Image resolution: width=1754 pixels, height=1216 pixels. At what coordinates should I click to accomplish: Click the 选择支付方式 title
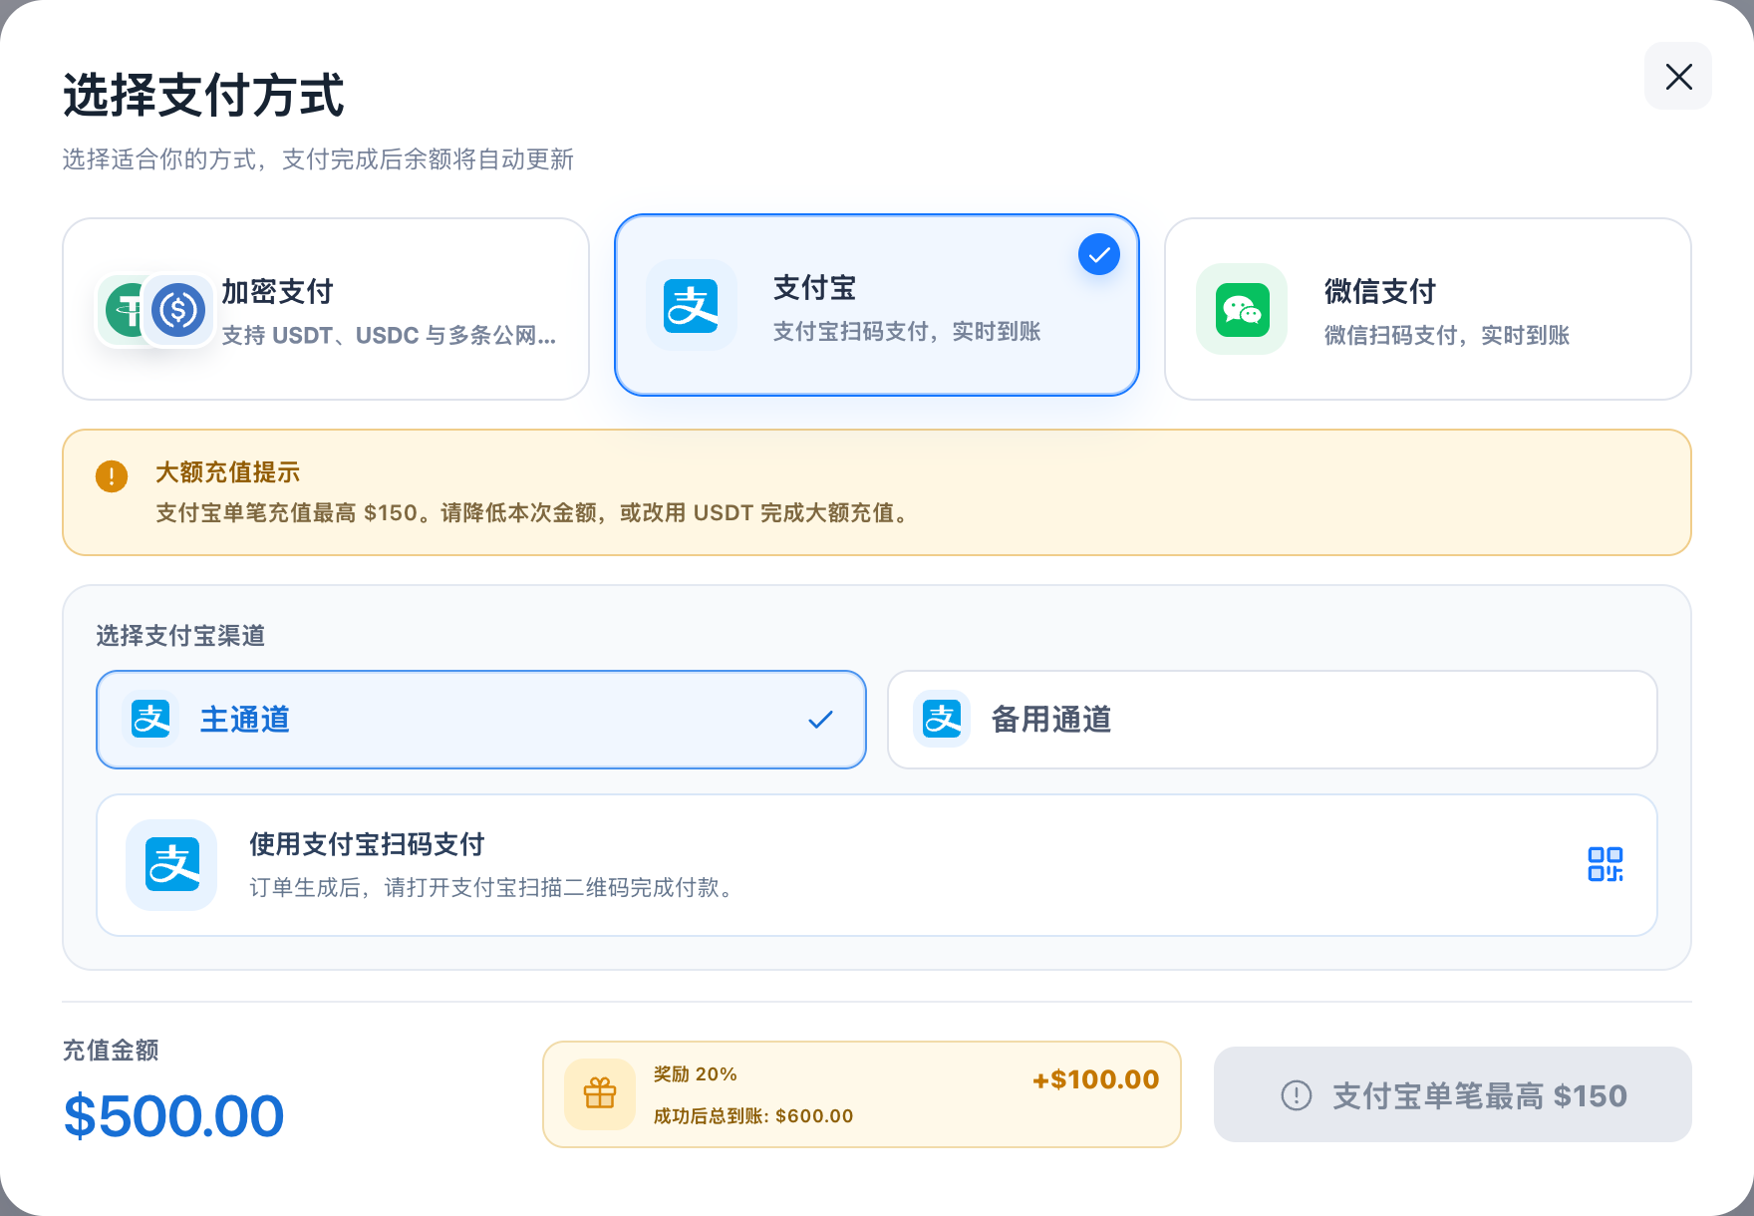(x=203, y=96)
